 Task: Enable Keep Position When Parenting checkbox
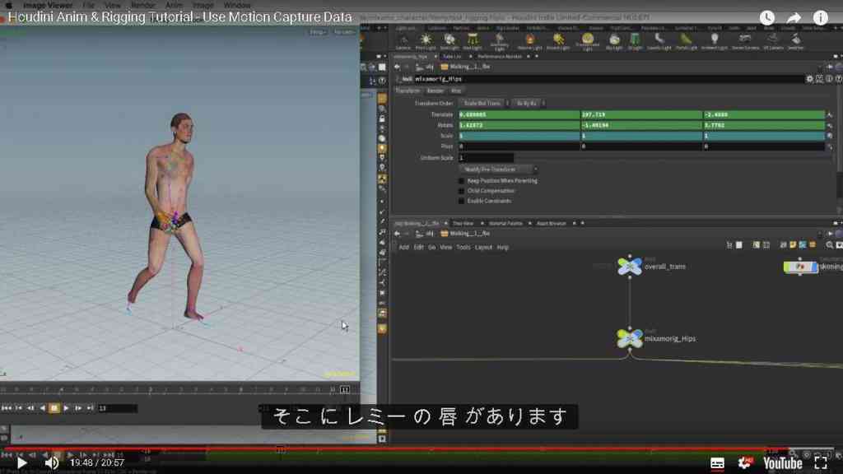tap(461, 181)
